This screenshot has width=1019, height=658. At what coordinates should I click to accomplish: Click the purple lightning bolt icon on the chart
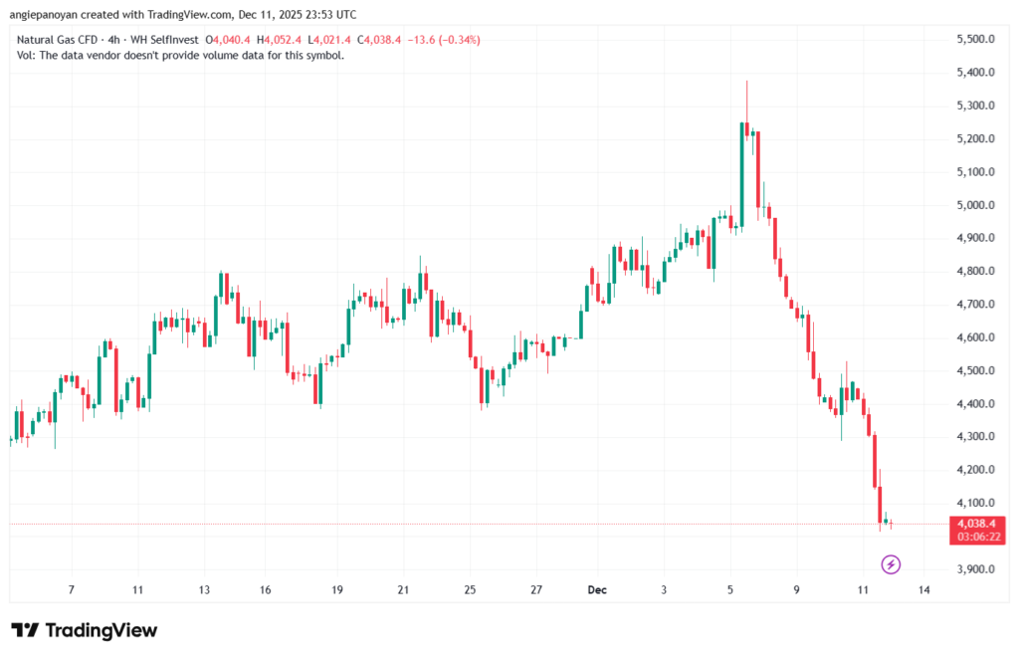click(x=891, y=563)
